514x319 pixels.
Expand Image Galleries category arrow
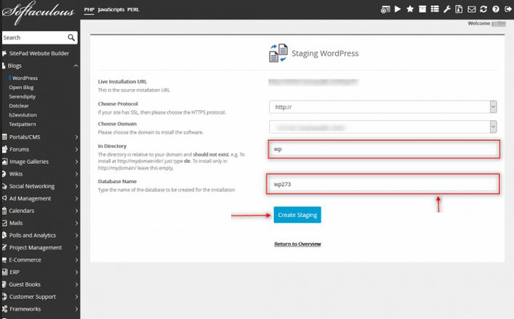click(x=77, y=162)
